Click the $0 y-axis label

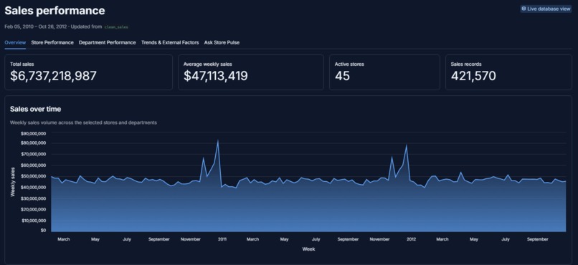(x=43, y=231)
